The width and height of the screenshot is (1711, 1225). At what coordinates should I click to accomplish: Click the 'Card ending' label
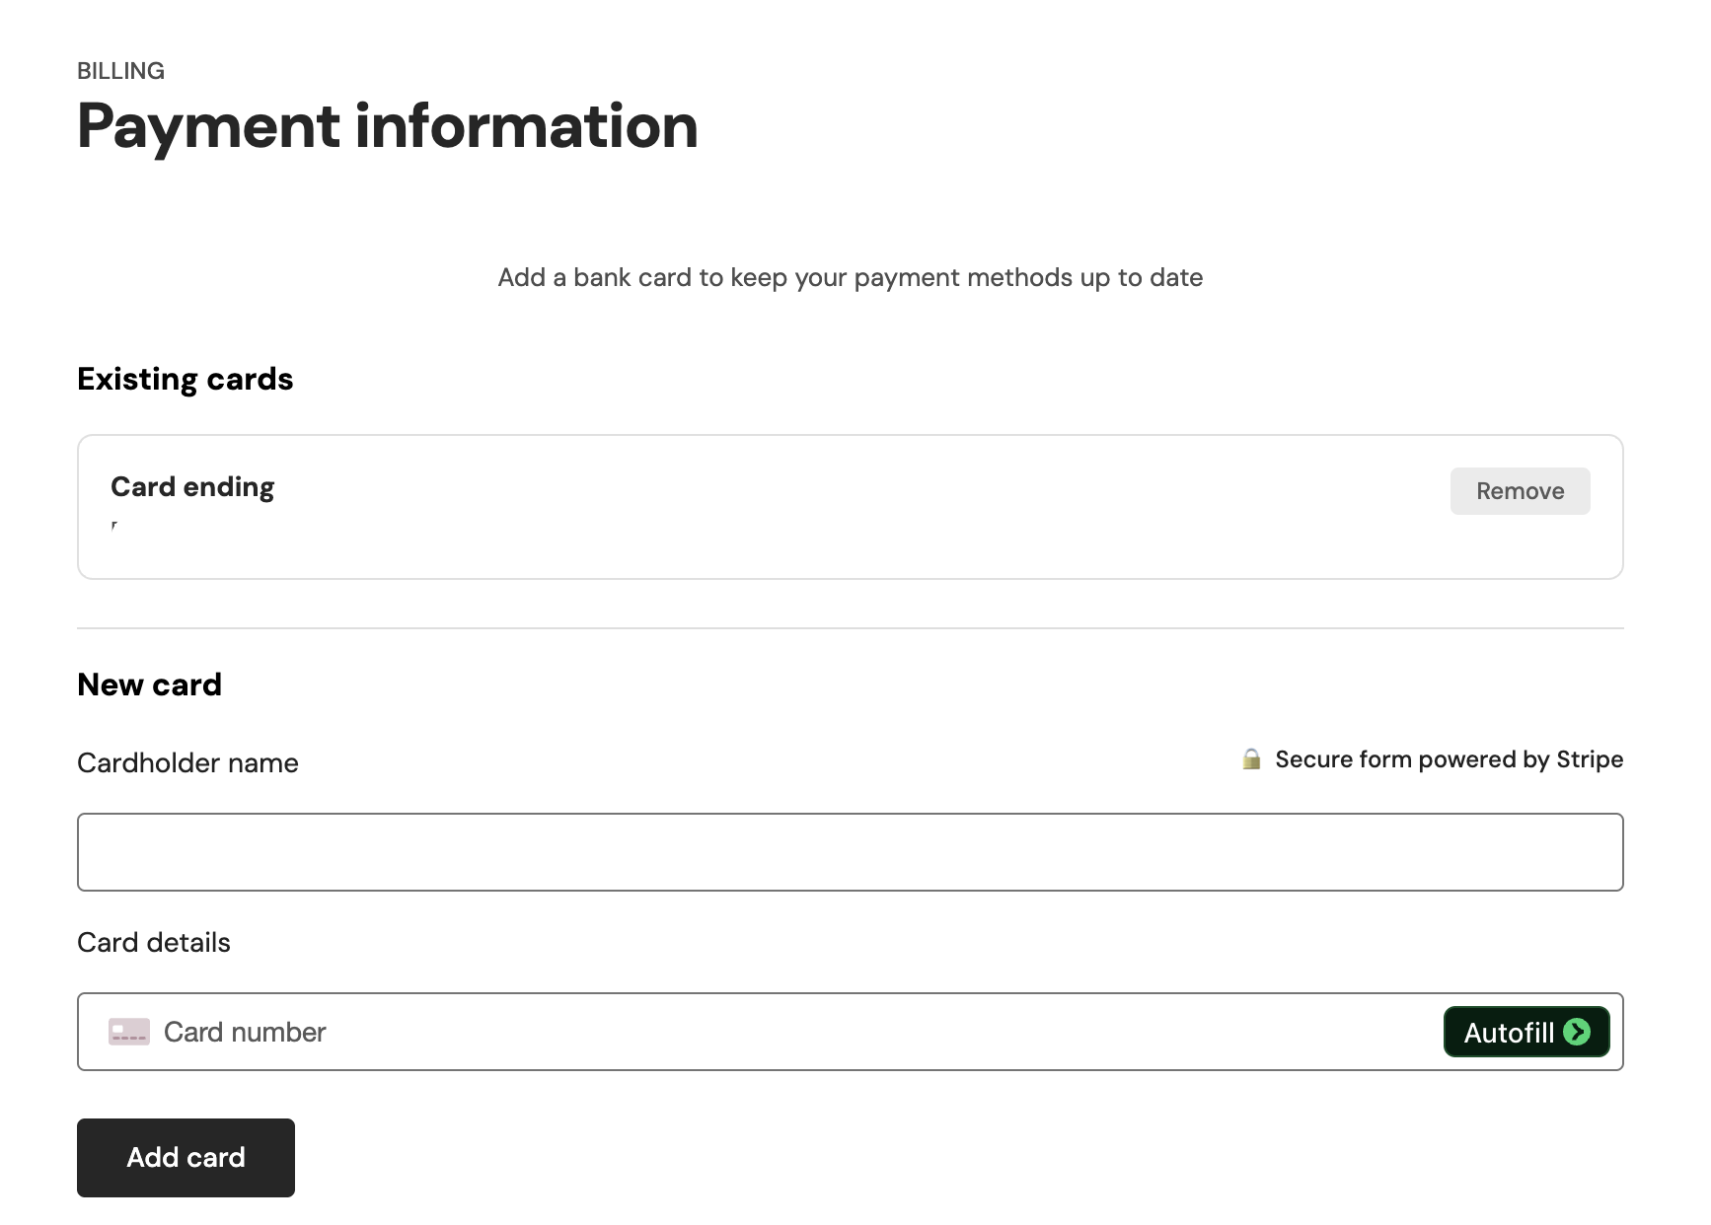pos(192,487)
